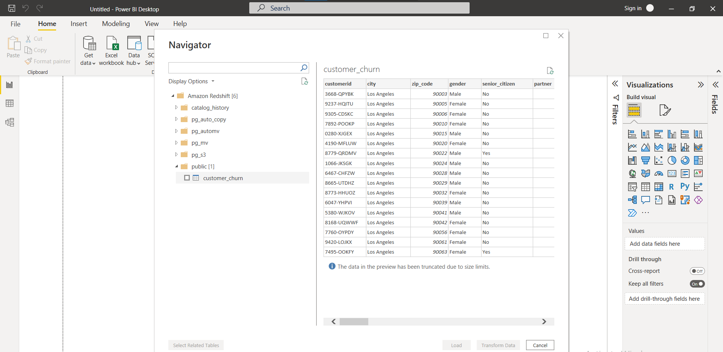
Task: Open the Format visual brush tab
Action: click(x=665, y=110)
